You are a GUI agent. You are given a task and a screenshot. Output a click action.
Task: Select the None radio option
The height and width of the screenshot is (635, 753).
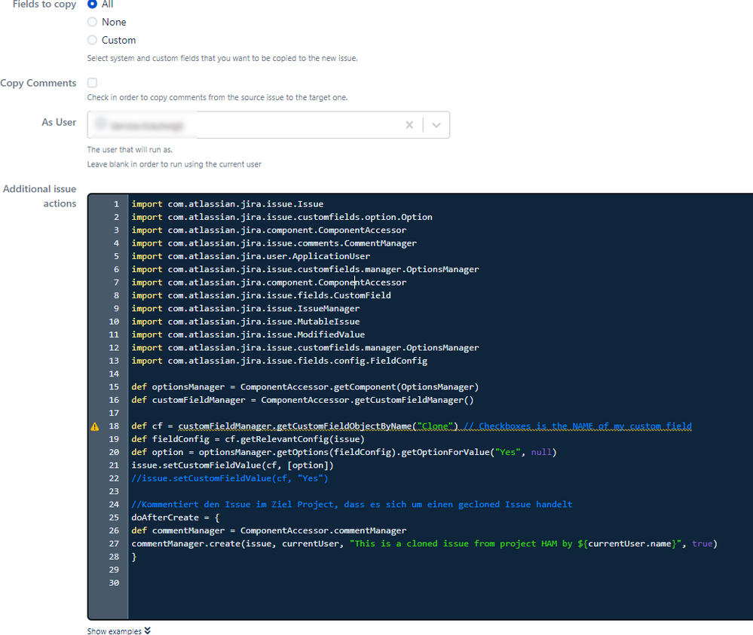92,22
